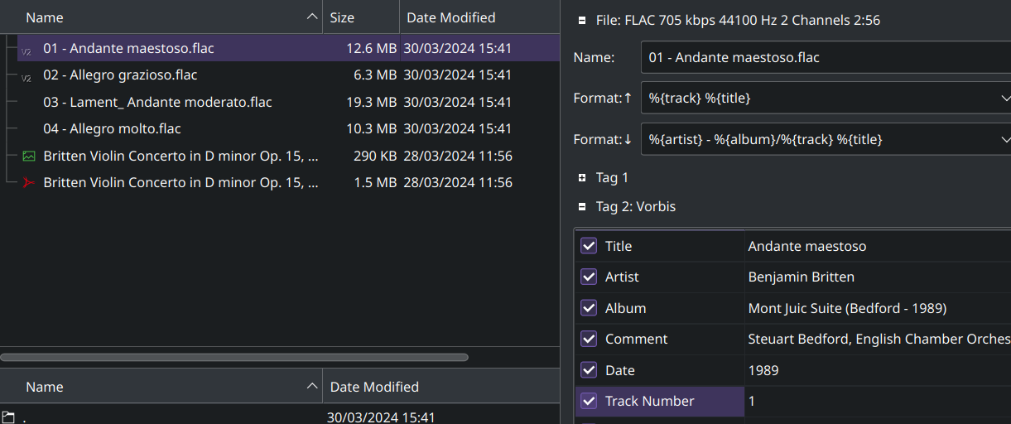The image size is (1011, 424).
Task: Toggle the Track Number checkbox
Action: click(589, 401)
